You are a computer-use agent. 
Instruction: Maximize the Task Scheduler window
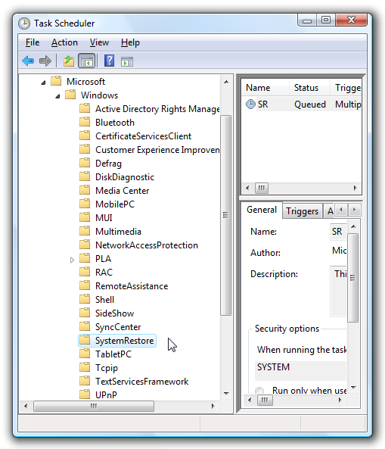pos(326,20)
